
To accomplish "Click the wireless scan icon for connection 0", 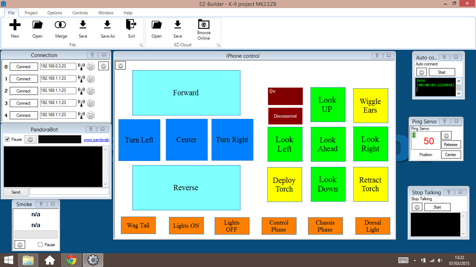I will 81,66.
